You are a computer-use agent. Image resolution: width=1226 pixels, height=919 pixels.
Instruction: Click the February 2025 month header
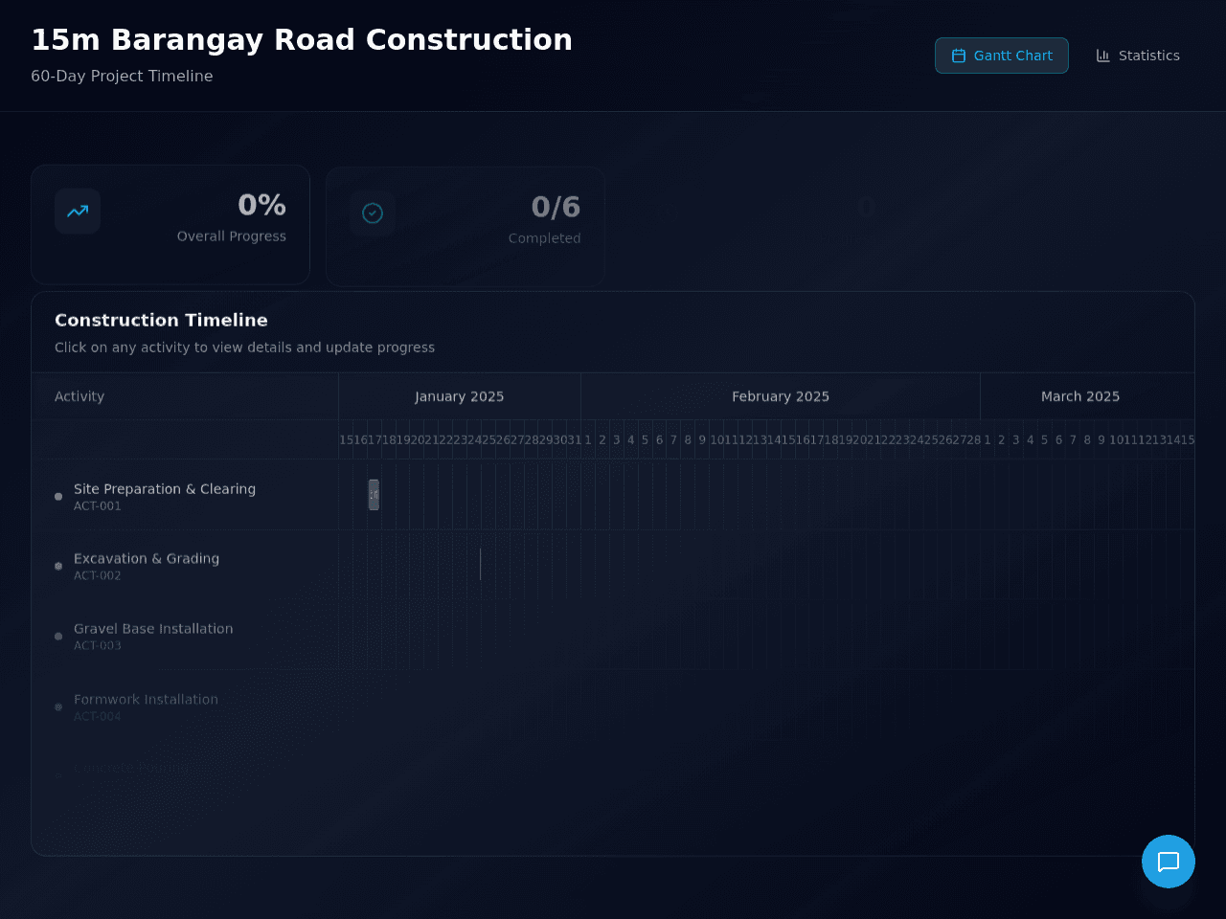click(781, 396)
